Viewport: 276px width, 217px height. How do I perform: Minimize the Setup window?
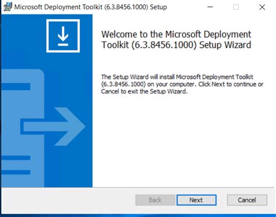[x=210, y=7]
